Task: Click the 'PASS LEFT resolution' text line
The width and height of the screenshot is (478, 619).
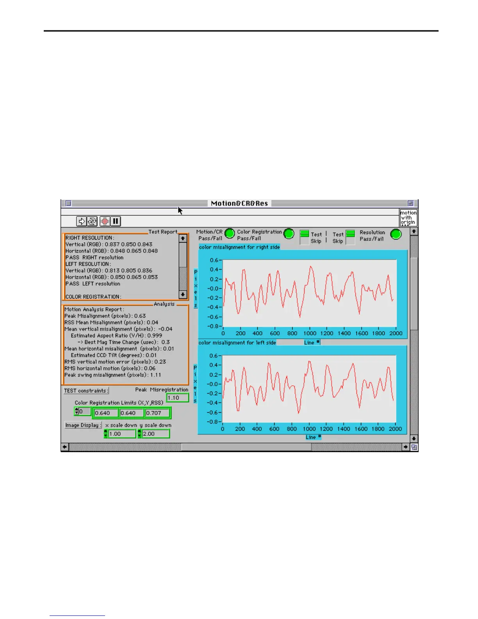Action: [x=93, y=284]
